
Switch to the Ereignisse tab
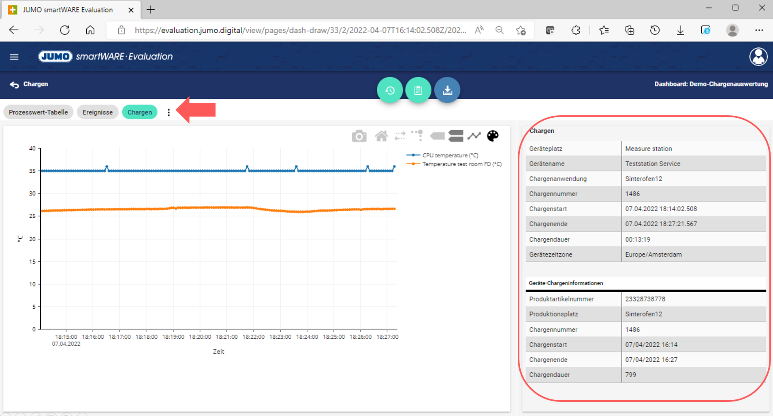tap(98, 112)
